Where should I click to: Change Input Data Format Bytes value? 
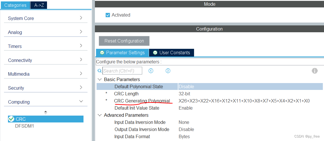184,137
